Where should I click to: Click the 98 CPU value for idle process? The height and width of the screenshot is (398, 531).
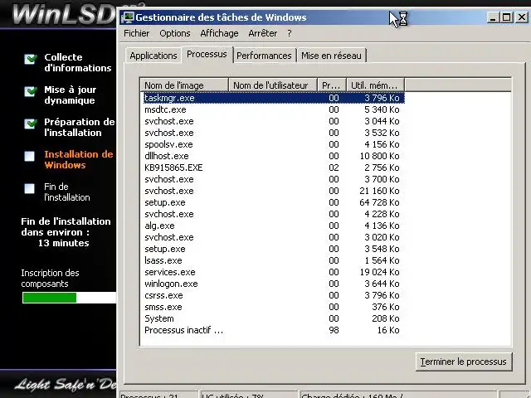point(334,330)
